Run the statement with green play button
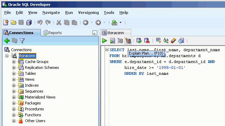The width and height of the screenshot is (225, 126). pos(105,41)
